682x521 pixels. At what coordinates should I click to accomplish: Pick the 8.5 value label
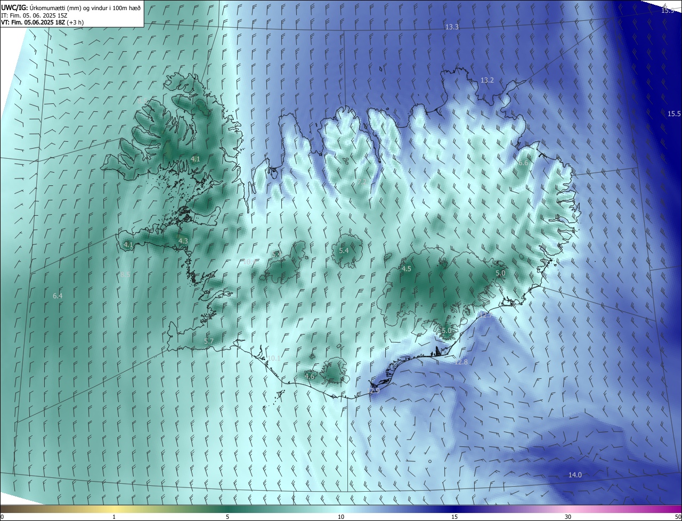tap(125, 274)
